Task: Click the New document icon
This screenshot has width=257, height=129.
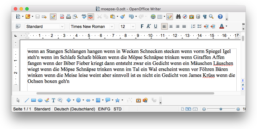Action: pyautogui.click(x=18, y=17)
